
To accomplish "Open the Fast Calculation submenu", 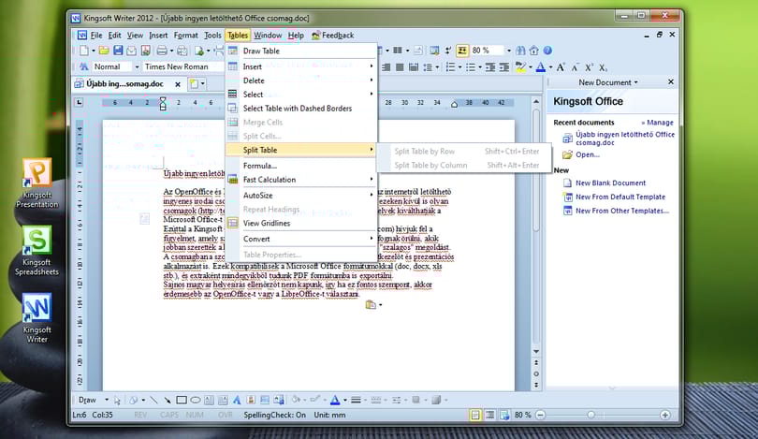I will [x=301, y=180].
